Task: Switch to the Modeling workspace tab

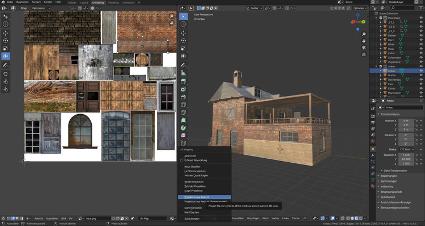Action: (113, 2)
